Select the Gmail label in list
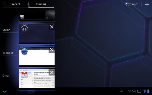Image resolution: width=152 pixels, height=95 pixels. 6,75
